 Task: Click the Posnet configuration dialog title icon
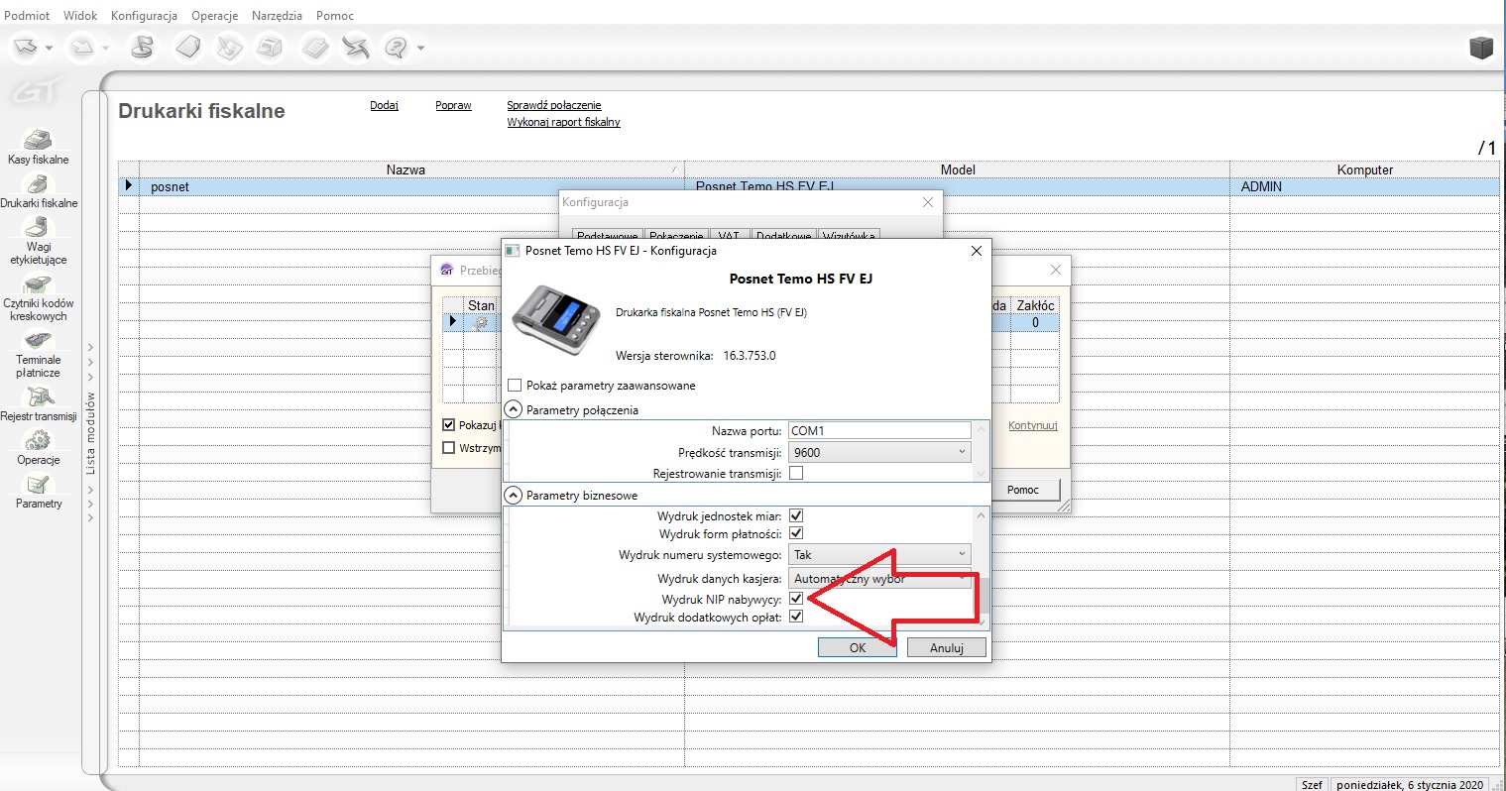point(513,251)
